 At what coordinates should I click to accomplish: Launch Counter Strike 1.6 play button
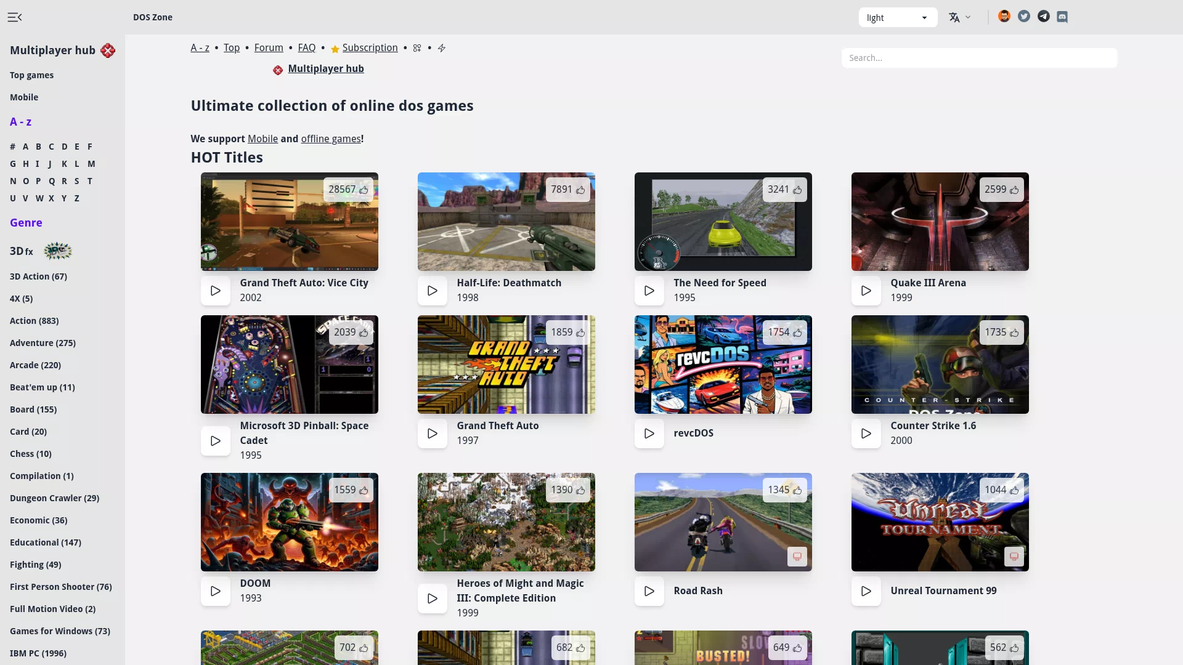(866, 433)
